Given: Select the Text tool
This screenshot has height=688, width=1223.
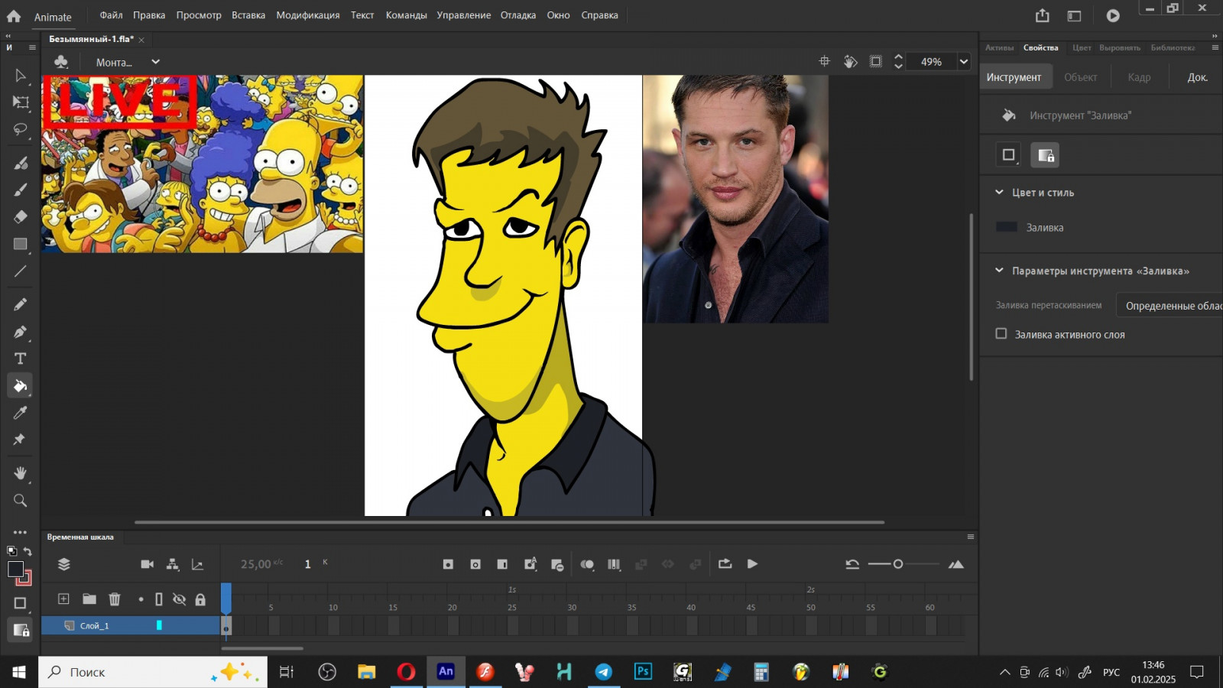Looking at the screenshot, I should (21, 359).
